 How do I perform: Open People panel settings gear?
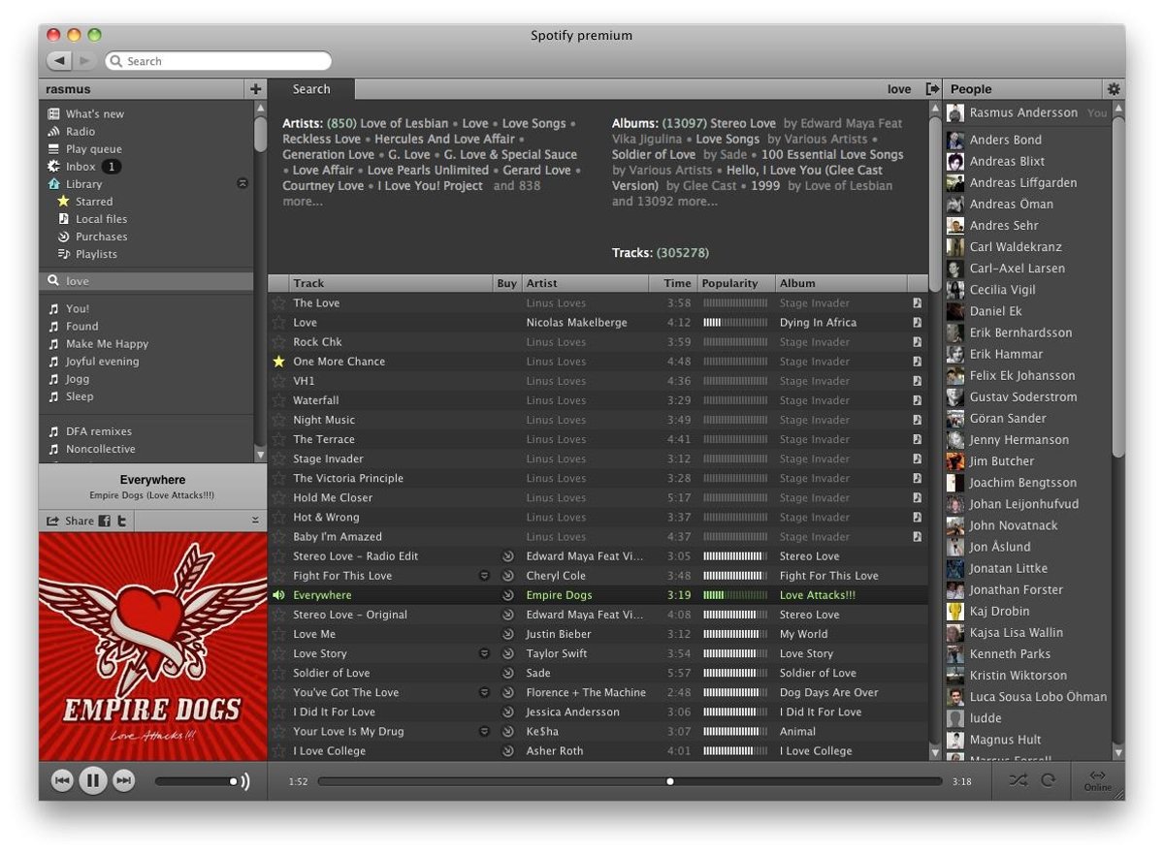tap(1113, 89)
